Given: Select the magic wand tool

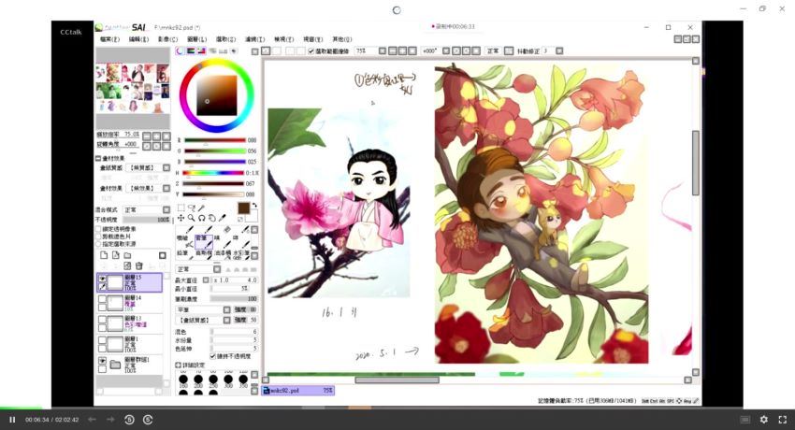Looking at the screenshot, I should tap(203, 208).
